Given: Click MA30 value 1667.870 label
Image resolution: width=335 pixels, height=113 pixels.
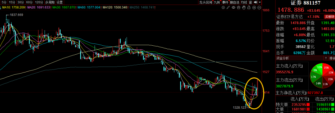Looking at the screenshot, I should [65, 7].
